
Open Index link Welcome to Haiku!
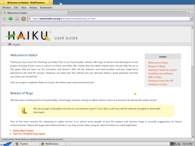pos(158,63)
